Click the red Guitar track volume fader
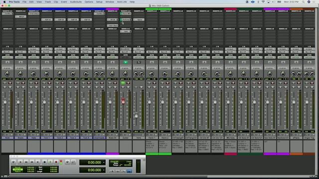 (123, 101)
